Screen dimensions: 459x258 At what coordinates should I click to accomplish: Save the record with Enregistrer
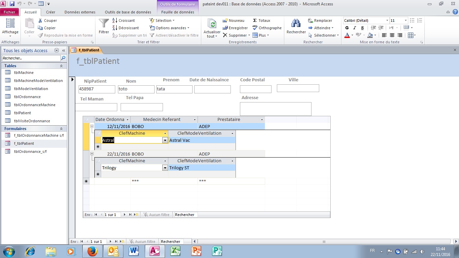(x=235, y=28)
